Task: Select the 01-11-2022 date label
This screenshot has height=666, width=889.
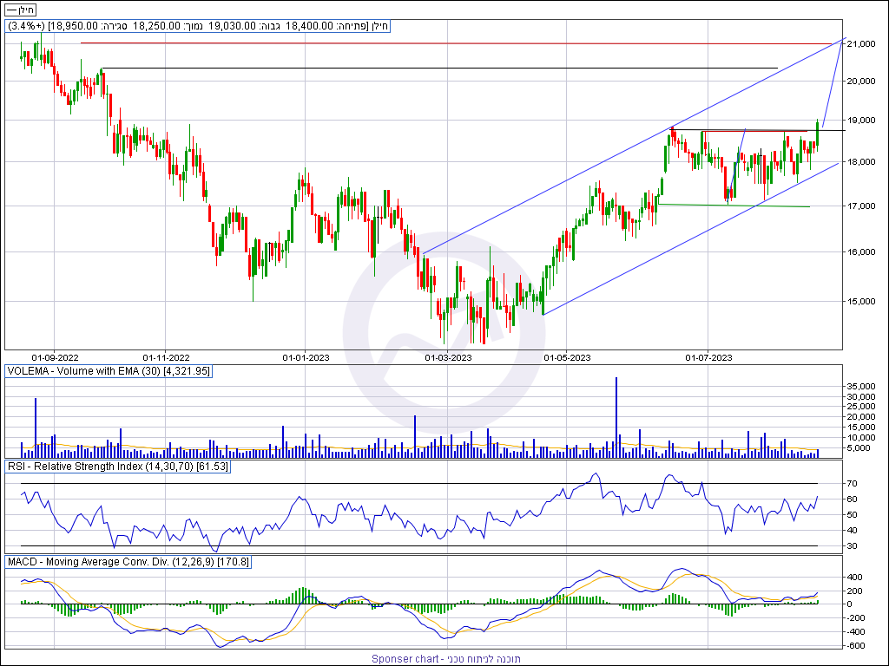Action: tap(166, 357)
